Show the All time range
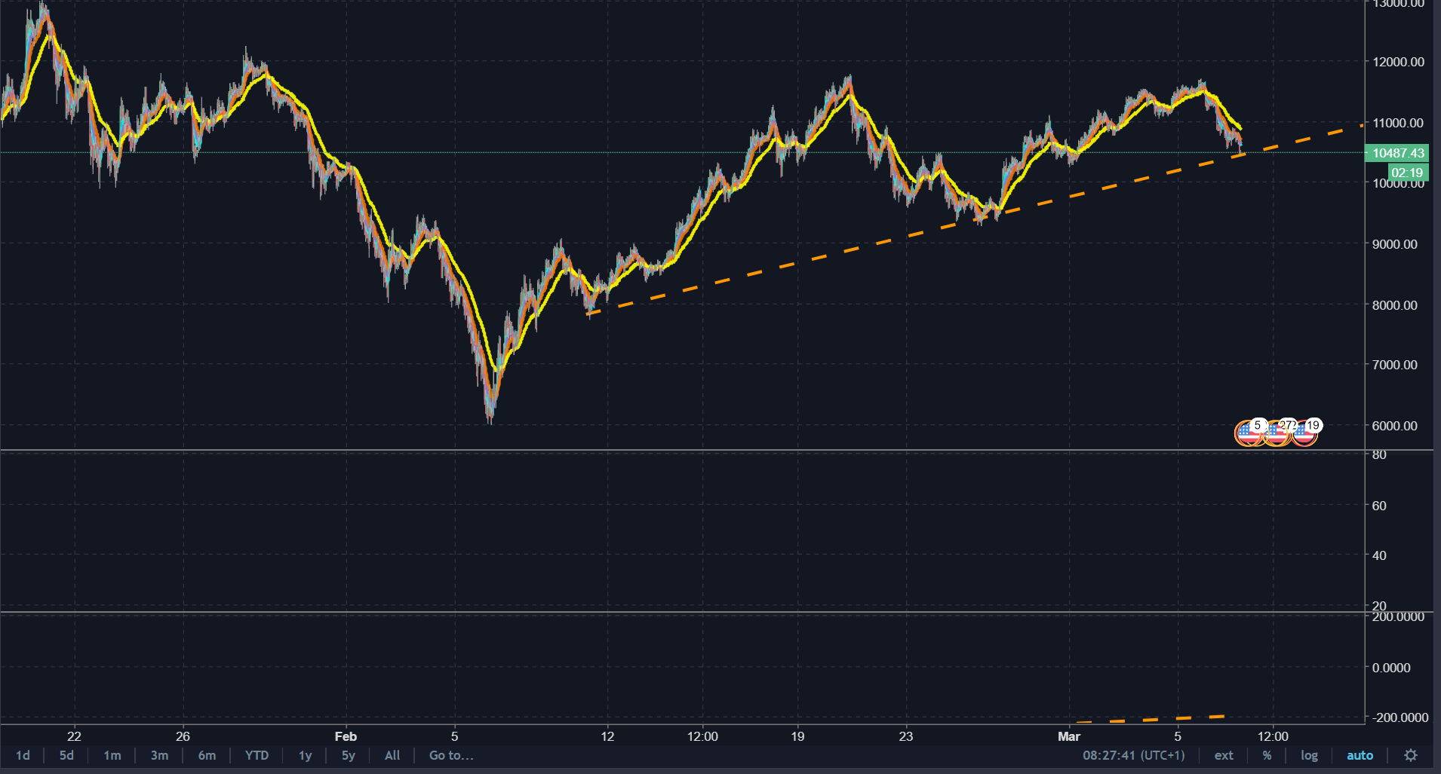The width and height of the screenshot is (1441, 774). point(392,755)
